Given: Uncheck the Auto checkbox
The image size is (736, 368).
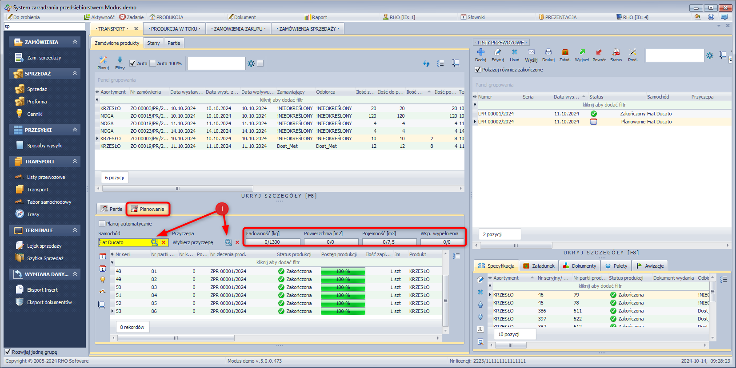Looking at the screenshot, I should [132, 63].
